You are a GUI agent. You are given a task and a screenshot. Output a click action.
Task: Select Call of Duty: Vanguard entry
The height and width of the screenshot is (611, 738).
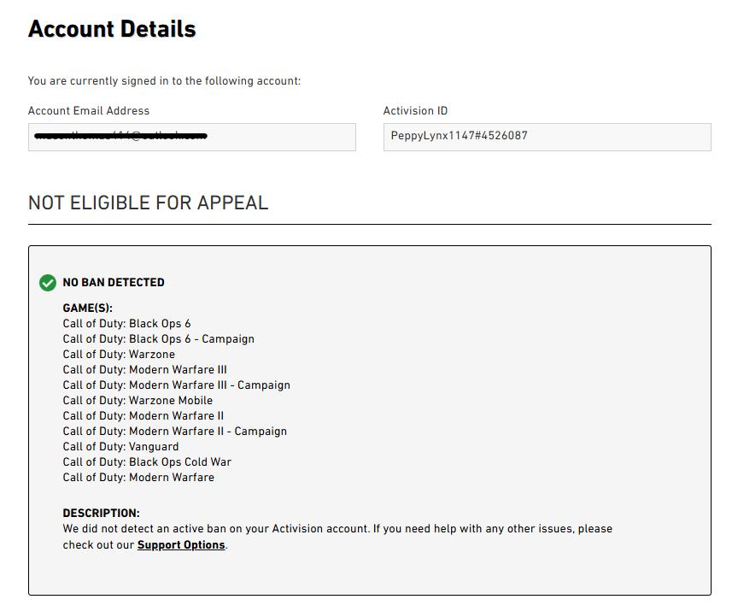point(120,447)
